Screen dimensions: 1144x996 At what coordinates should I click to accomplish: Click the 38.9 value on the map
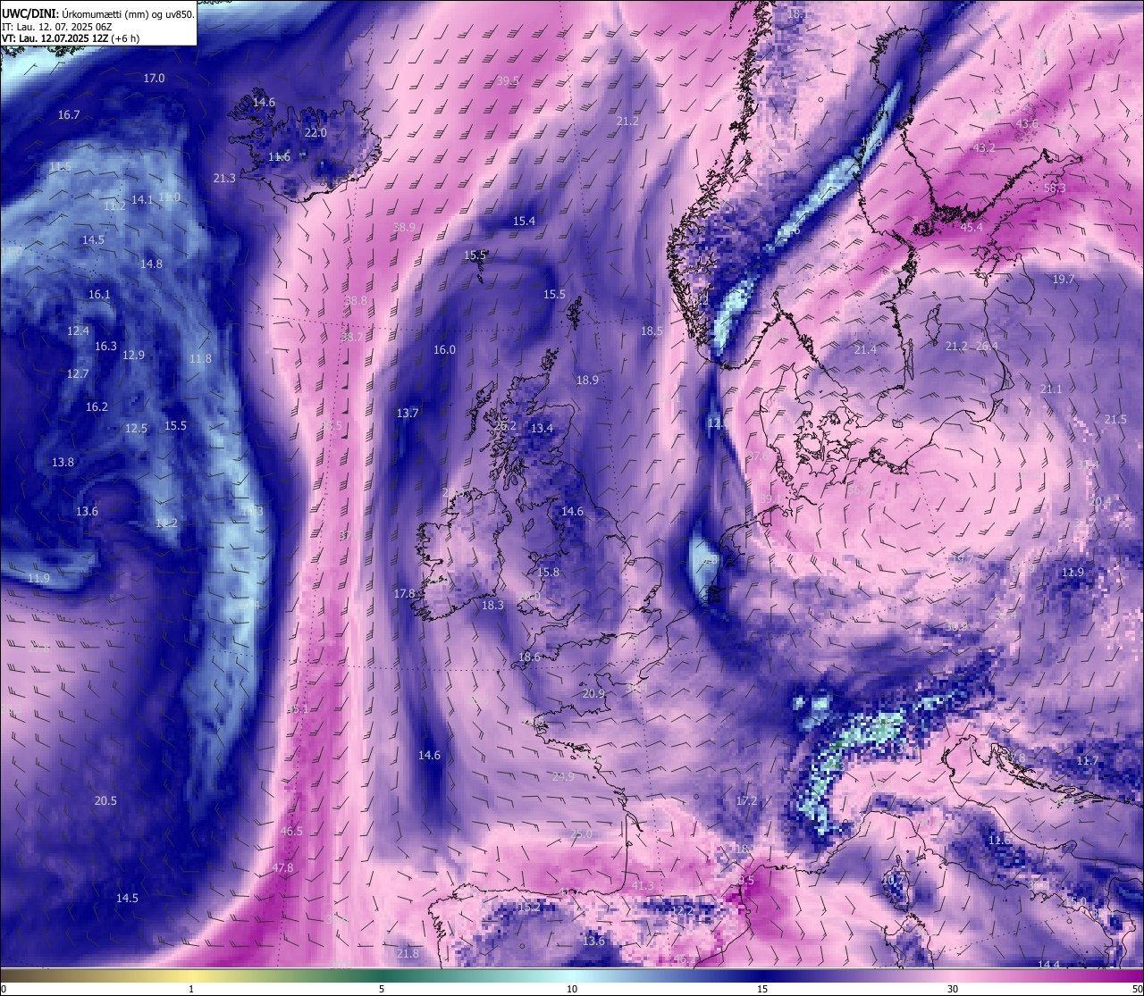(x=404, y=228)
